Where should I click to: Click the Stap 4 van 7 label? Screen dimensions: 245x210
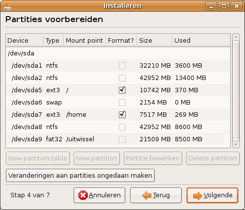point(30,195)
